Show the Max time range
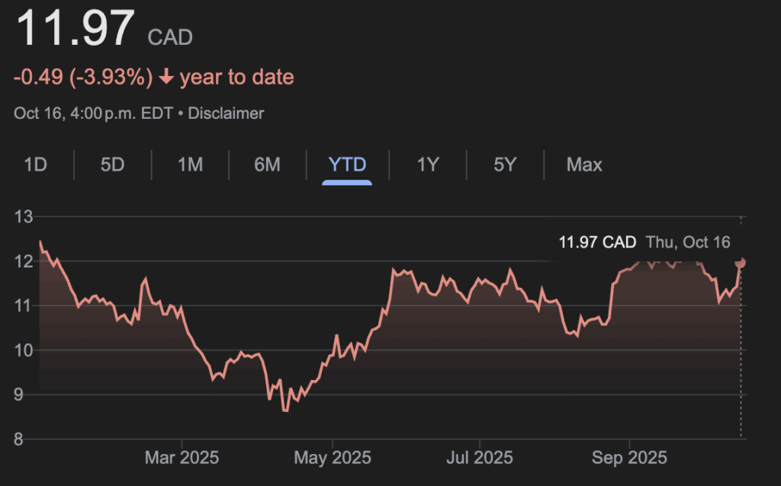The image size is (781, 486). click(584, 165)
